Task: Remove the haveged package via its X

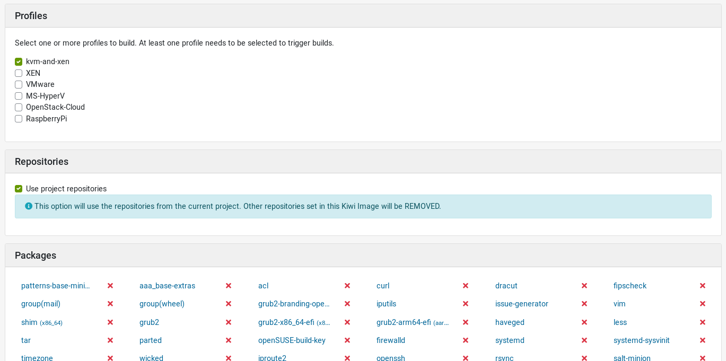Action: [584, 322]
